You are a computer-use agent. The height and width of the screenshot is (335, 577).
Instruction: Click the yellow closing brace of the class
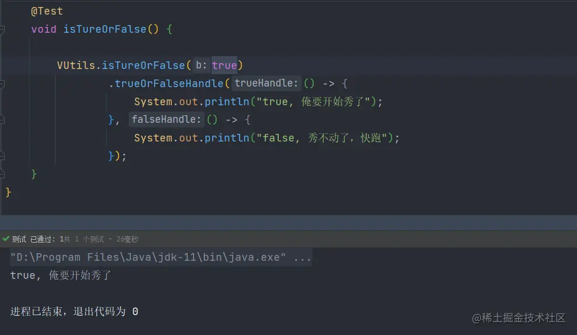[8, 192]
